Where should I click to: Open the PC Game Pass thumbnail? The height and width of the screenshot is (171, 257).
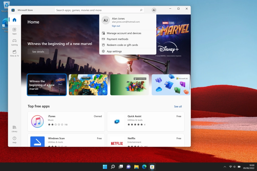[130, 85]
